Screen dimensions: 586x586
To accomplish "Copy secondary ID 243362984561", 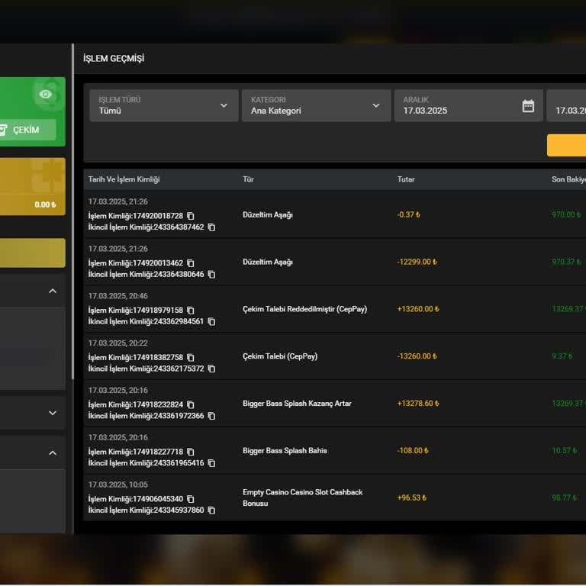I will click(211, 322).
